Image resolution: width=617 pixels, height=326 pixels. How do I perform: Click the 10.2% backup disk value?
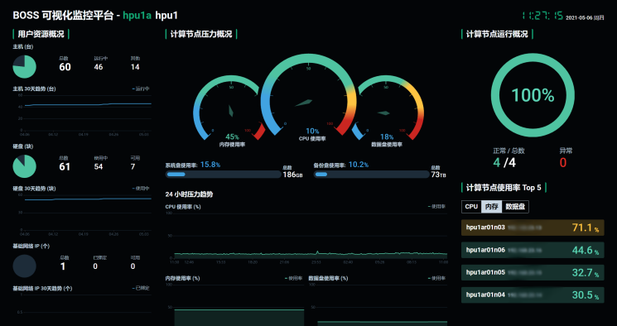(359, 165)
